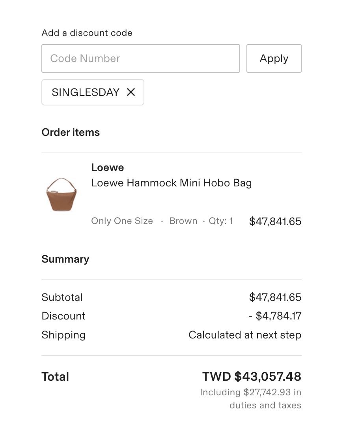Click the Summary heading
347x436 pixels.
65,259
